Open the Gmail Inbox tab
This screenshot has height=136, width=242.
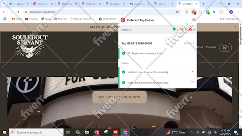click(x=140, y=4)
